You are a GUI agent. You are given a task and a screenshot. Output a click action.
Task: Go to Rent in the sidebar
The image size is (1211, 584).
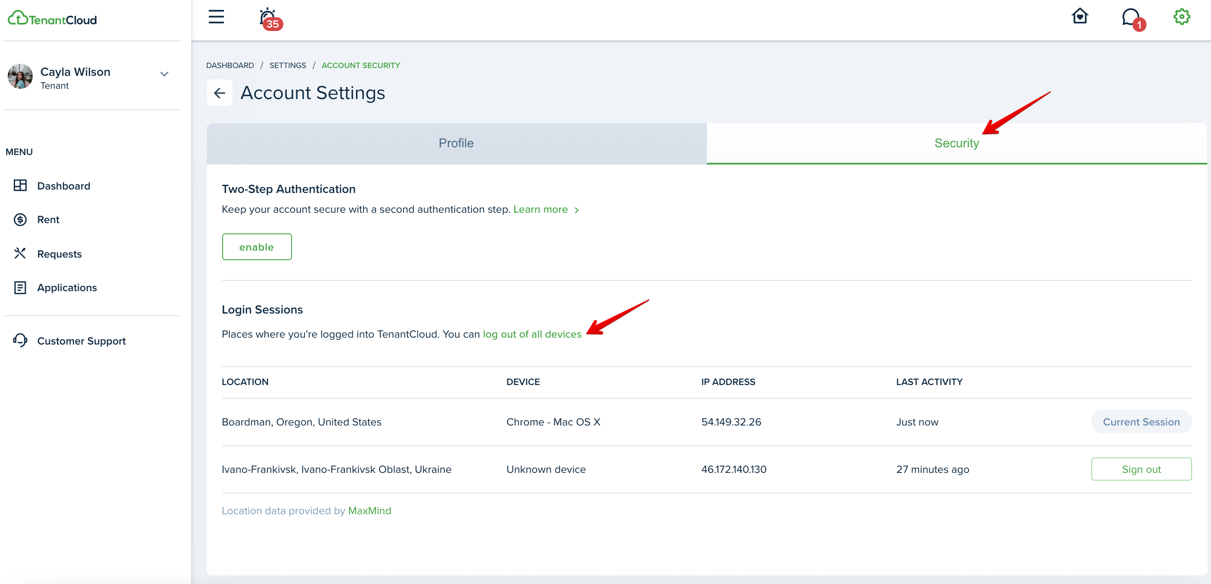[x=48, y=220]
